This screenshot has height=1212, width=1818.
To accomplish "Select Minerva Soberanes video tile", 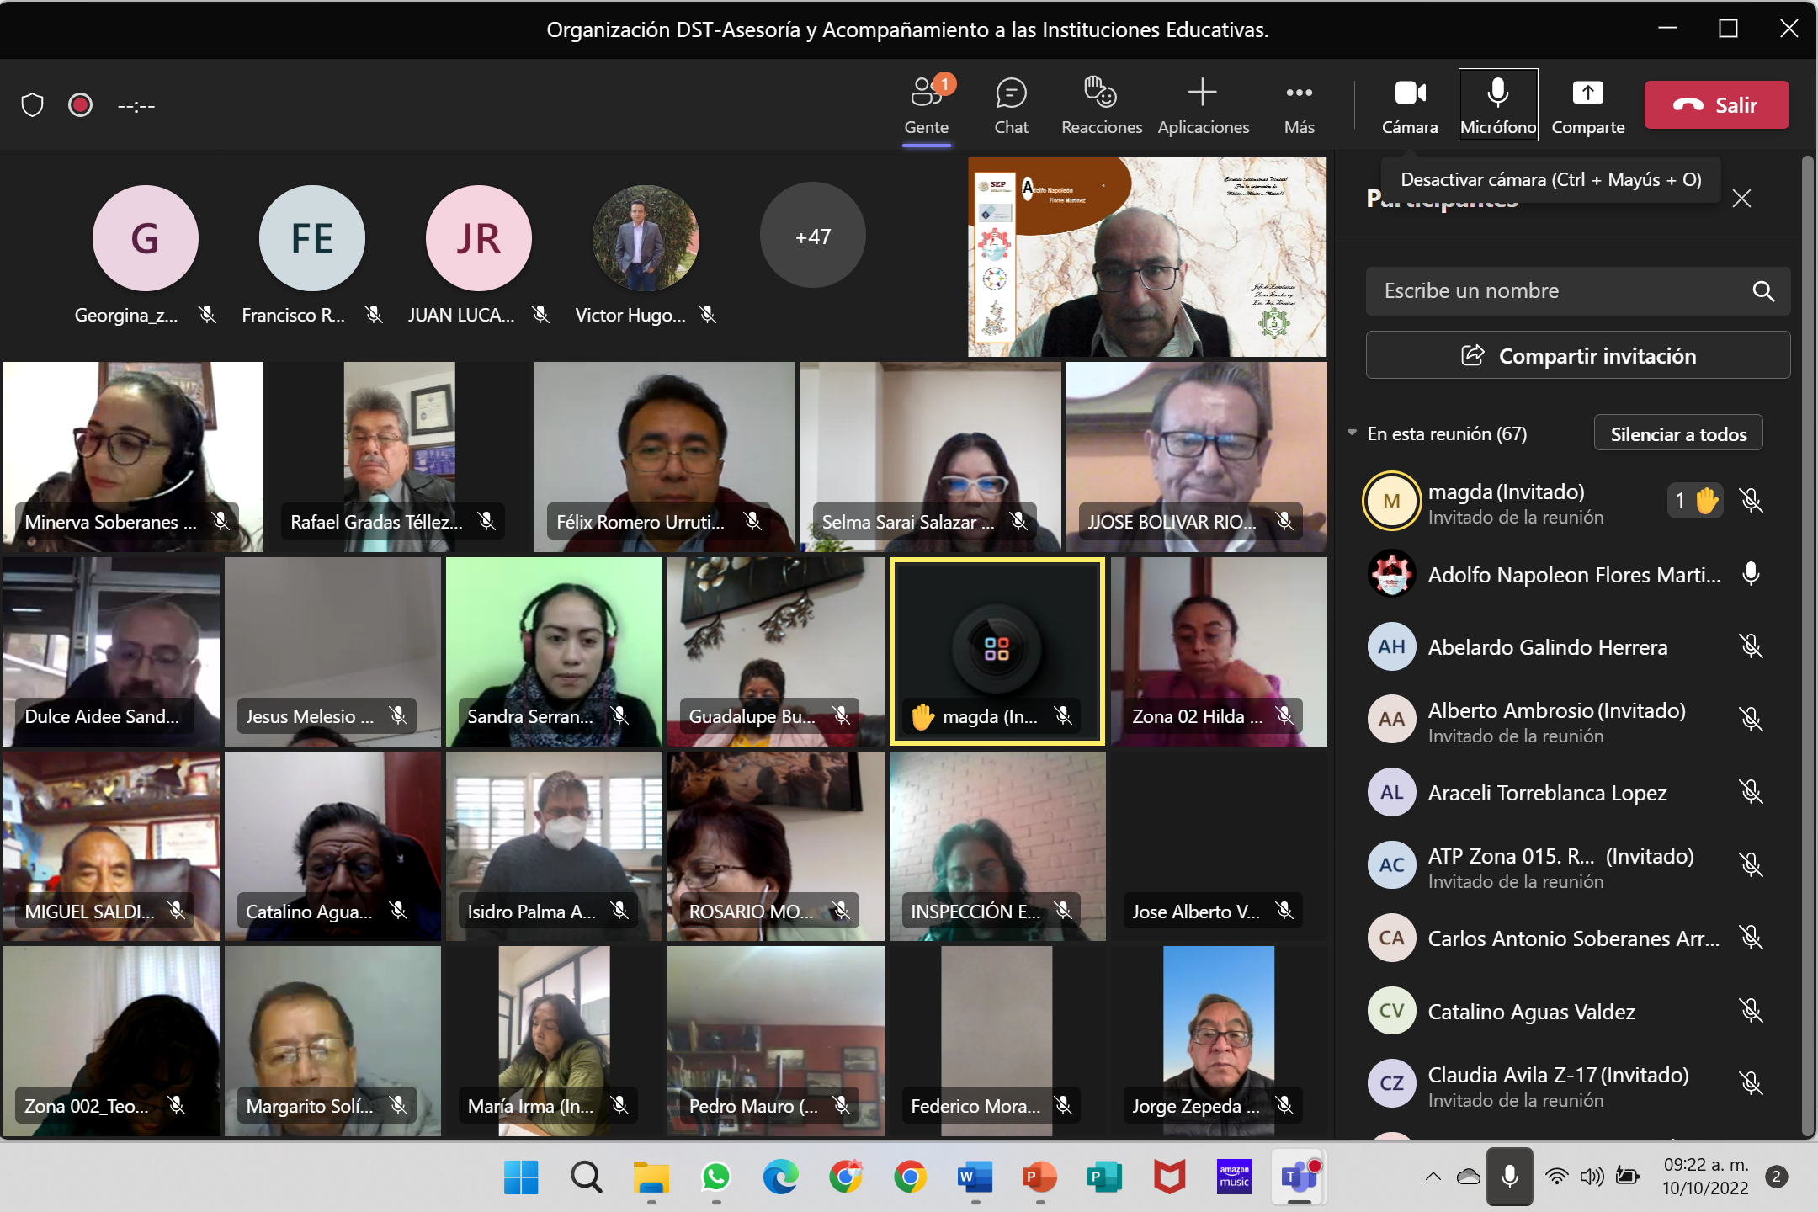I will (x=133, y=457).
